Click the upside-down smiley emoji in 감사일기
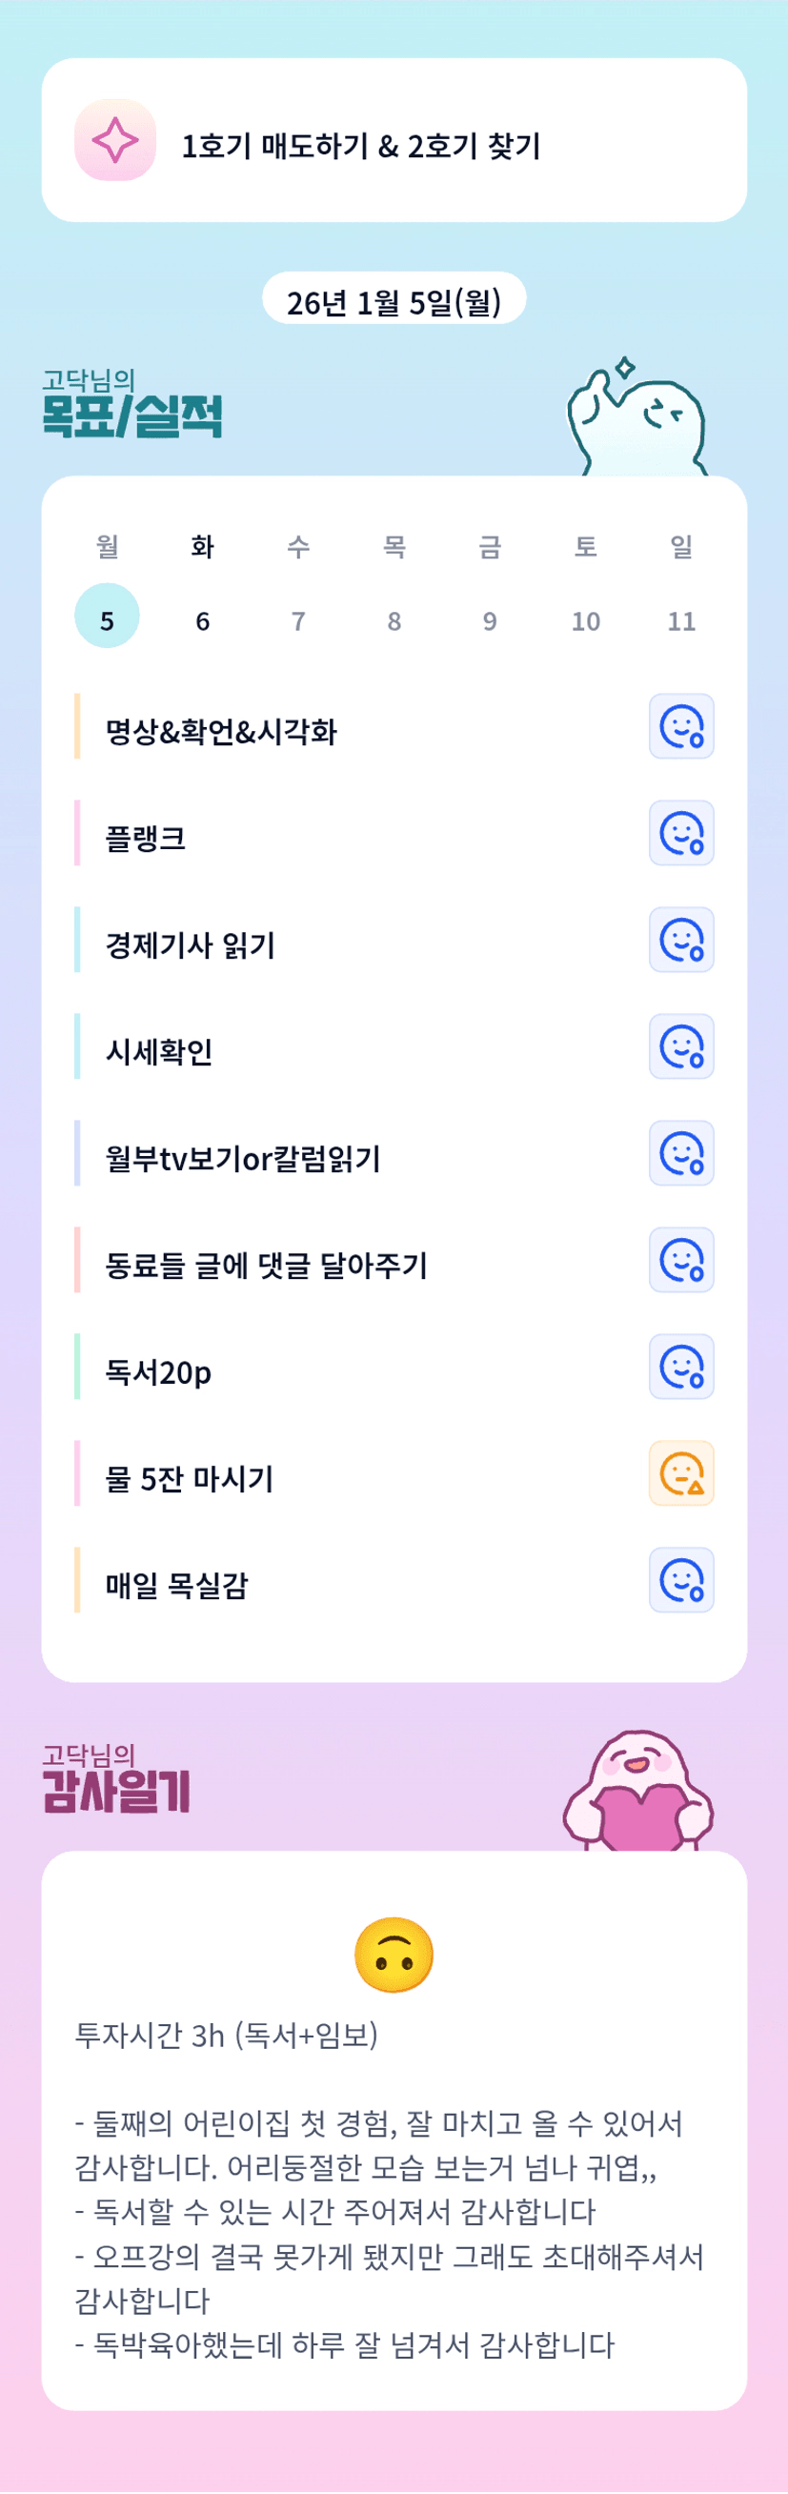The height and width of the screenshot is (2494, 788). (394, 1954)
